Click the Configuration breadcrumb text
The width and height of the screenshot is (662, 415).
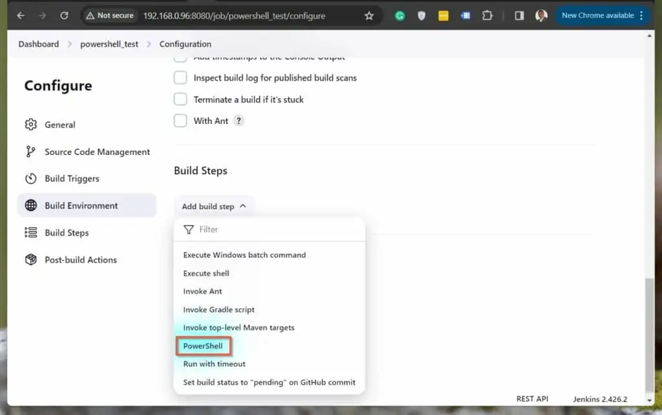click(x=186, y=45)
